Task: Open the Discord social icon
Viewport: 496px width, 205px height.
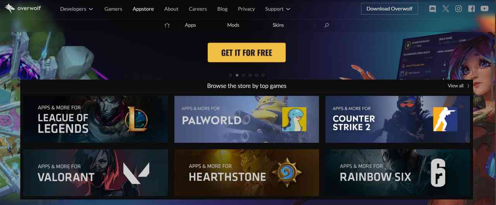Action: point(432,9)
